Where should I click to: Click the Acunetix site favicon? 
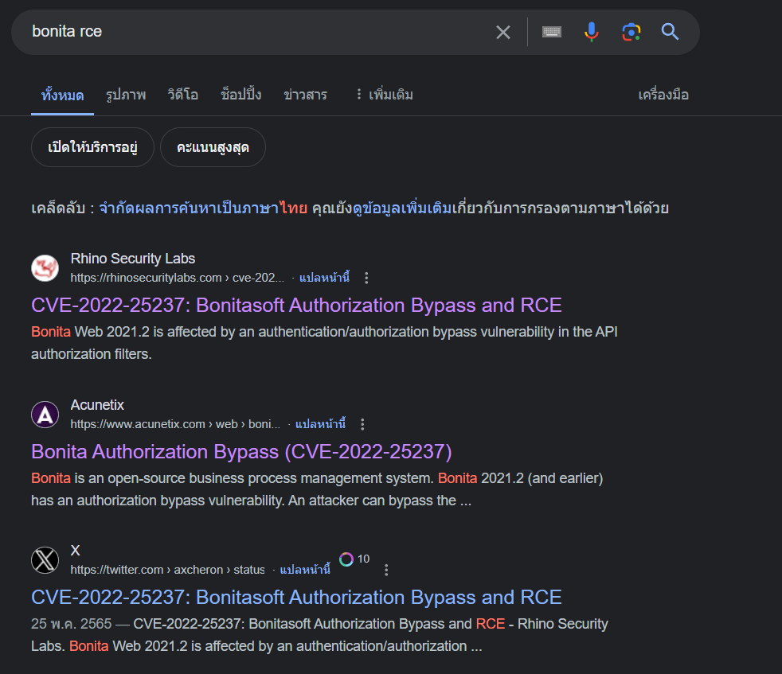point(45,415)
